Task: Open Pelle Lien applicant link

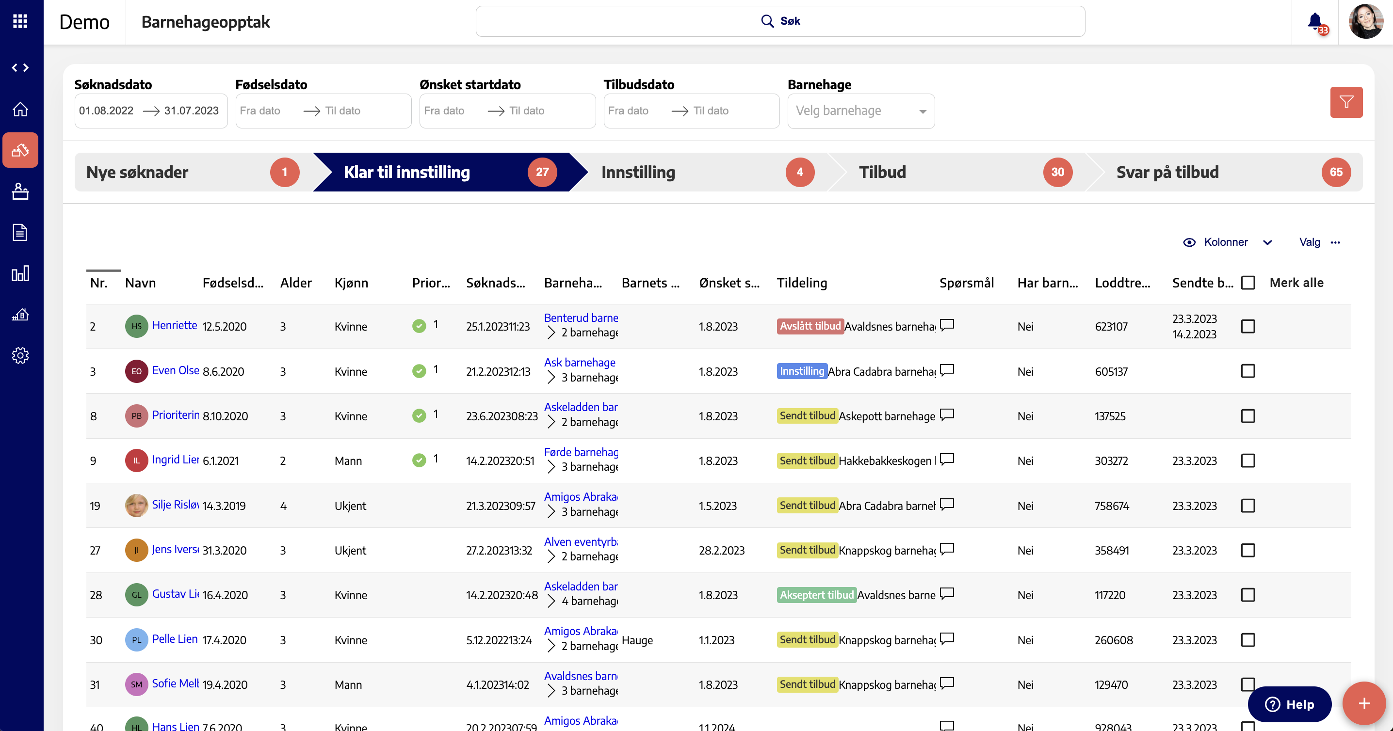Action: pyautogui.click(x=175, y=638)
